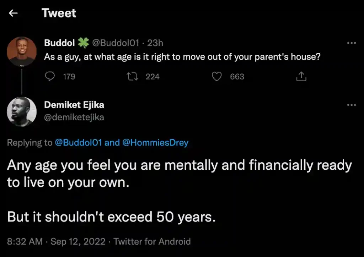Click the Demiket Ejika display name
The height and width of the screenshot is (257, 364).
click(x=74, y=105)
